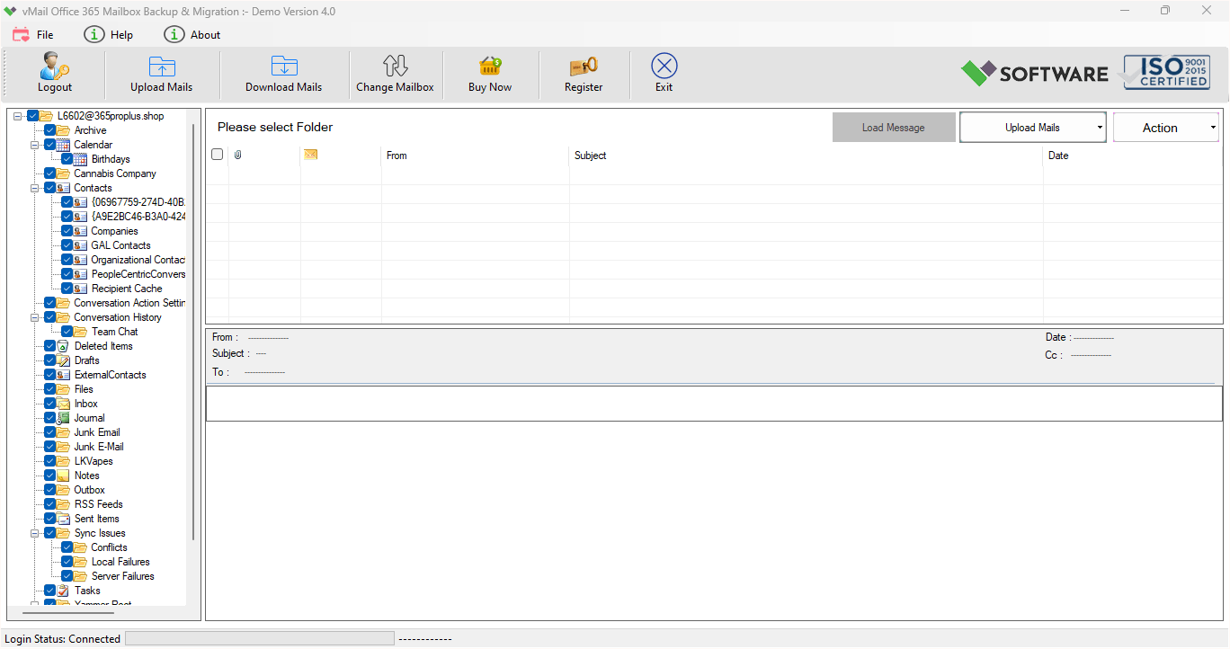
Task: Select the Change Mailbox toolbar icon
Action: tap(395, 67)
